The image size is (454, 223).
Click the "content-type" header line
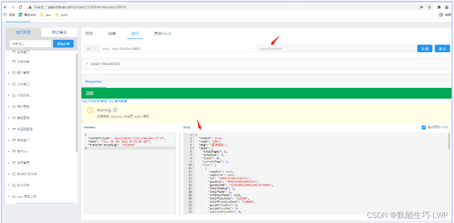pyautogui.click(x=127, y=138)
